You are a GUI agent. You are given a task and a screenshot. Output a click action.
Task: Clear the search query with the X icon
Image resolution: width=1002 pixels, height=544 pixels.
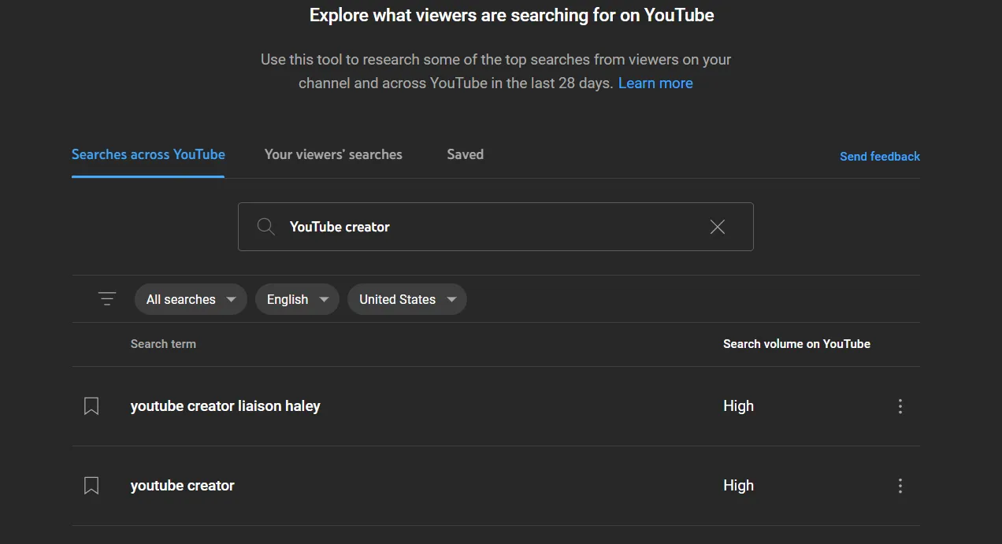[717, 227]
